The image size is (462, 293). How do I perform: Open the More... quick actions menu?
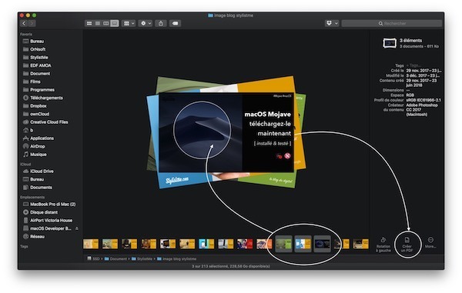pyautogui.click(x=430, y=243)
